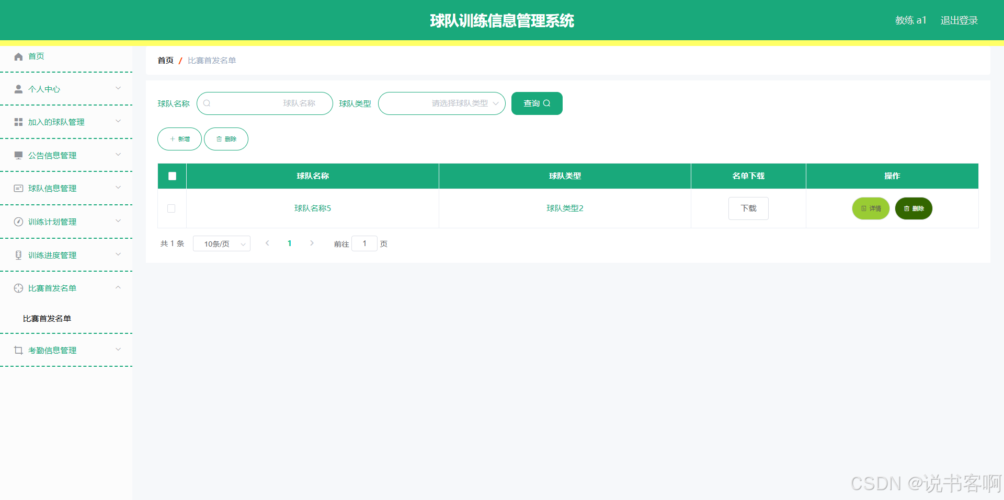Expand the 训练计划管理 chevron
The width and height of the screenshot is (1004, 500).
click(x=118, y=221)
